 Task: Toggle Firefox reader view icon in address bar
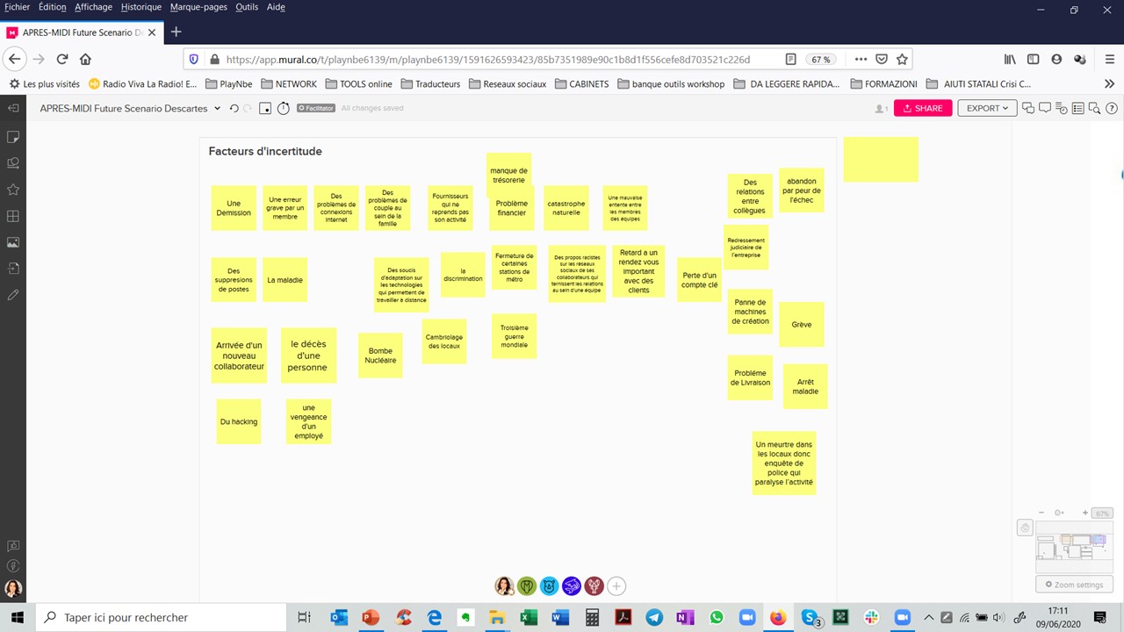tap(790, 60)
